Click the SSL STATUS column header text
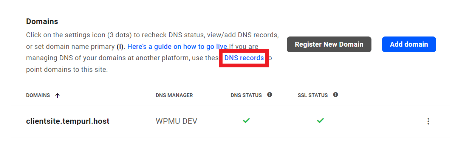Viewport: 461px width, 149px height. tap(312, 96)
